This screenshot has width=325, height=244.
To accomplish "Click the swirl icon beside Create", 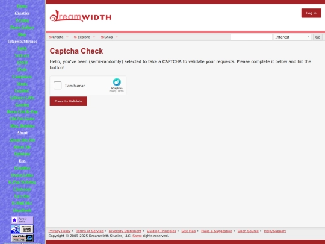I will pos(50,37).
